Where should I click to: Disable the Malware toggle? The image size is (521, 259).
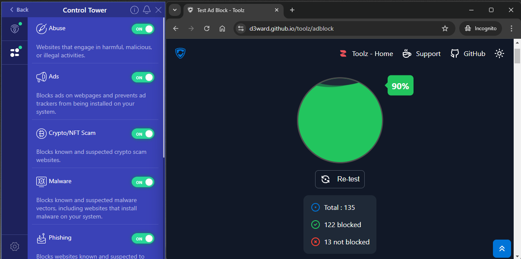143,182
